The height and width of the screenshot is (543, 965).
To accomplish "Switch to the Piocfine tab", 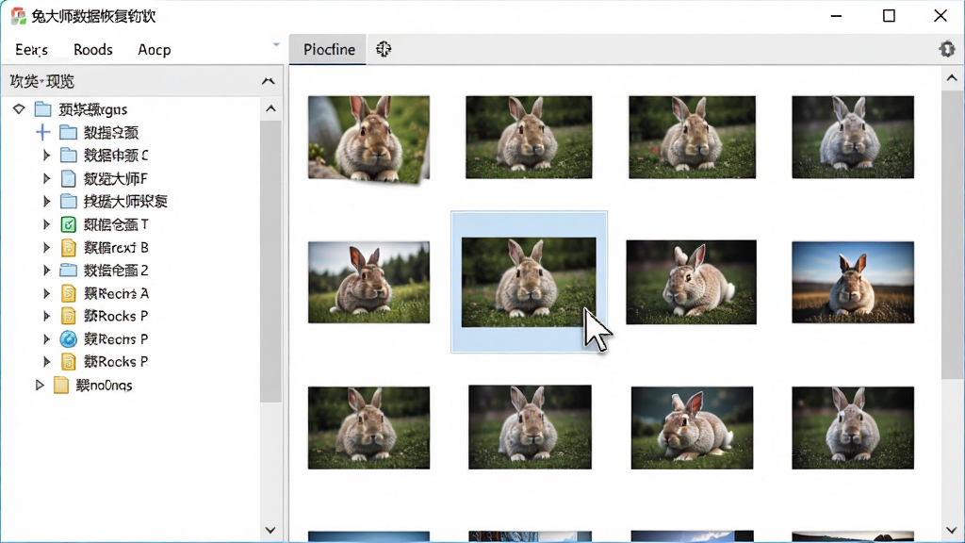I will click(329, 49).
